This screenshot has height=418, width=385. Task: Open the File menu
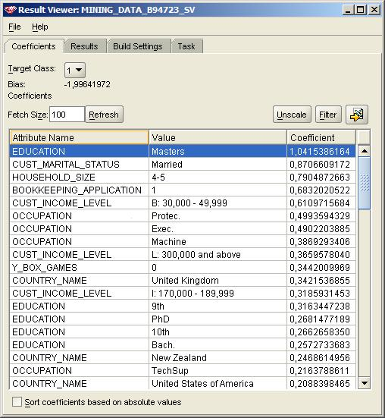[x=14, y=27]
